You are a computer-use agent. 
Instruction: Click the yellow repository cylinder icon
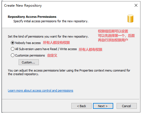pyautogui.click(x=130, y=19)
